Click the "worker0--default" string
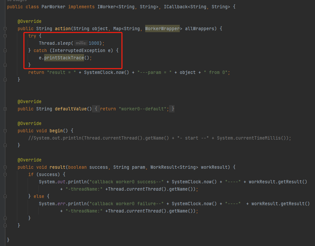315x246 pixels. tap(143, 109)
